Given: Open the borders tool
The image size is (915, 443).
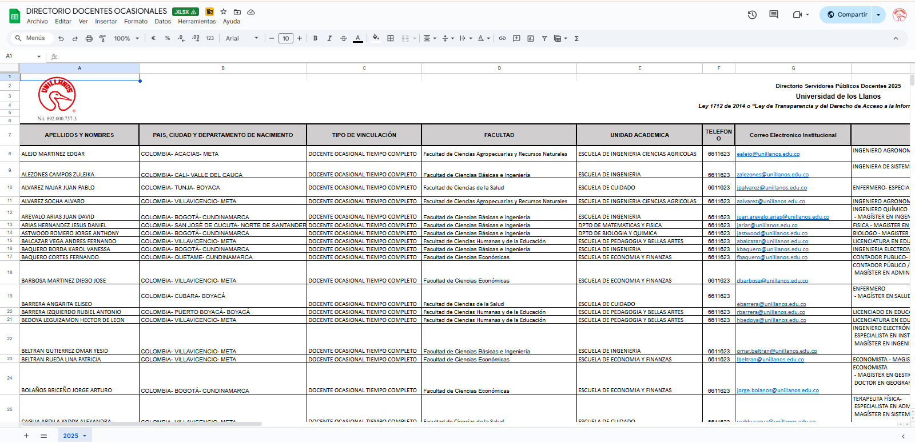Looking at the screenshot, I should [391, 38].
